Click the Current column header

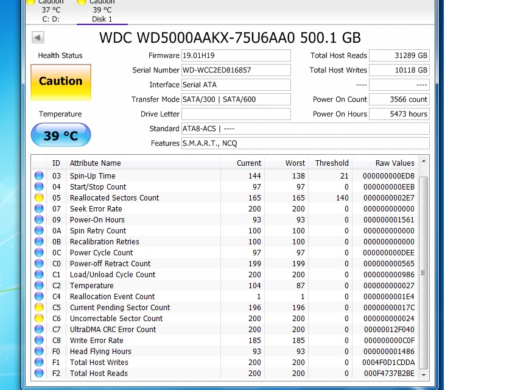point(242,163)
